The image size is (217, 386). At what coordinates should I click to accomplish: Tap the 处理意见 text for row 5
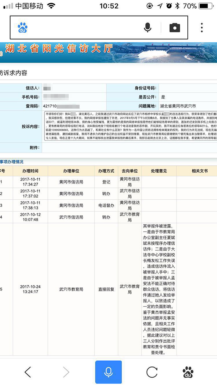(x=159, y=289)
